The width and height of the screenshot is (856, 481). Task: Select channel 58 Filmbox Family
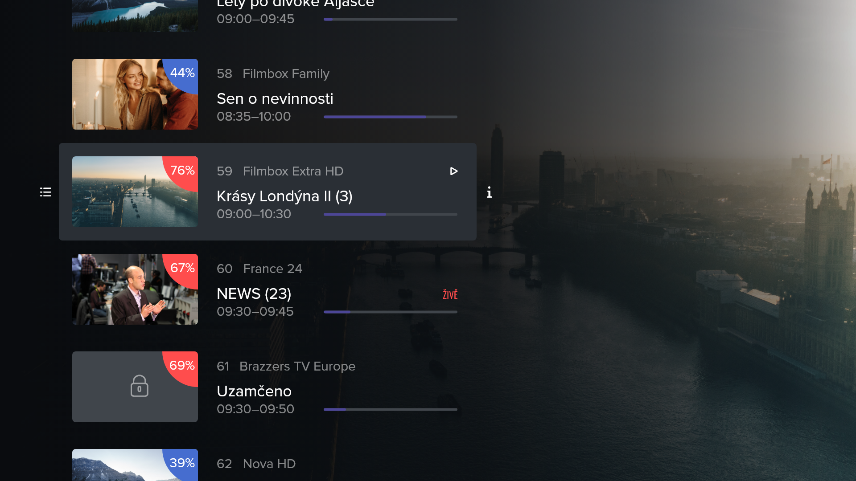point(273,74)
